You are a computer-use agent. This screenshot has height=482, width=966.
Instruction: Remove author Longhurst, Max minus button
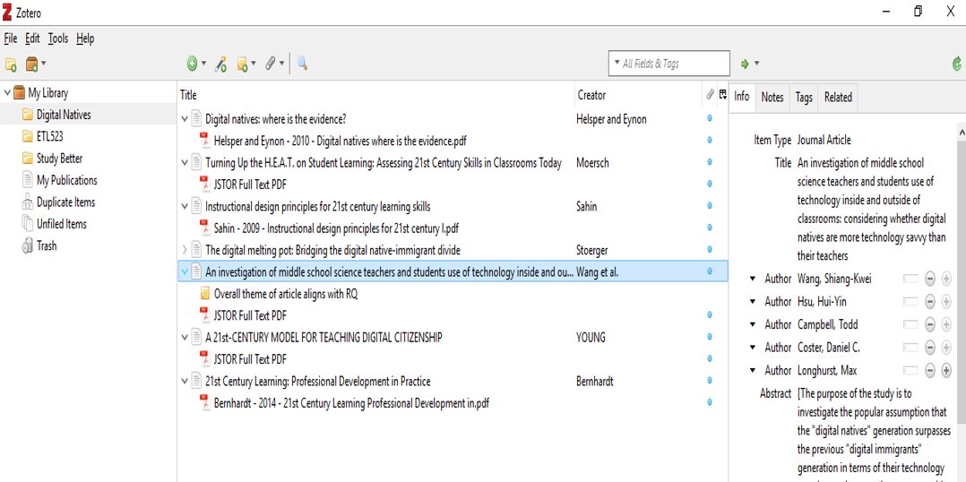pos(929,371)
